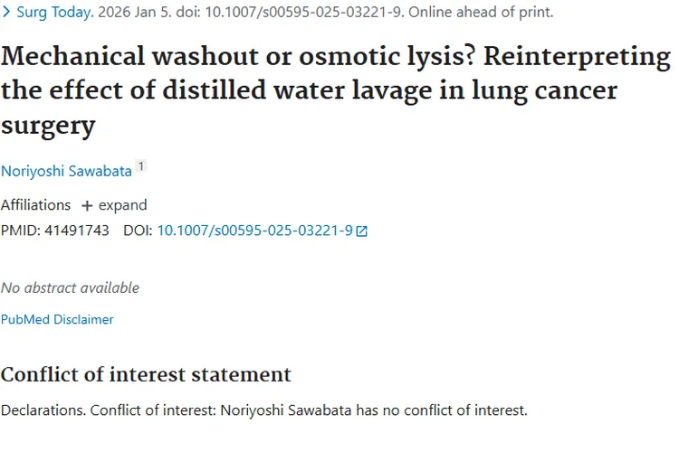Click the No abstract available text
The width and height of the screenshot is (679, 452).
click(x=70, y=287)
